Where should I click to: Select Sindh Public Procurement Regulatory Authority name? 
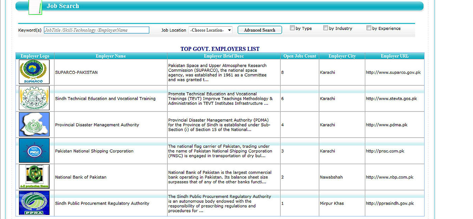click(x=102, y=204)
